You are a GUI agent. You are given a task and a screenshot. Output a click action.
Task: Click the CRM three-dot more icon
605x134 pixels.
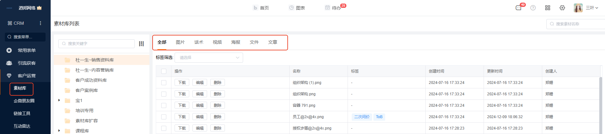(x=40, y=23)
